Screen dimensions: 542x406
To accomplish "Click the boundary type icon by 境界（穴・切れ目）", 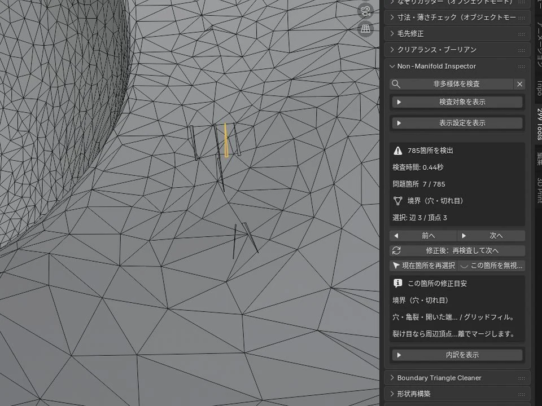I will click(x=398, y=201).
